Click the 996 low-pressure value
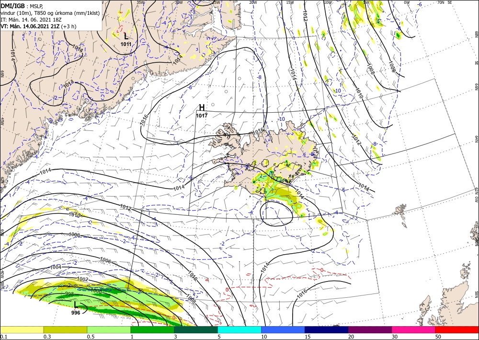Viewport: 479px width, 340px height. pyautogui.click(x=76, y=313)
